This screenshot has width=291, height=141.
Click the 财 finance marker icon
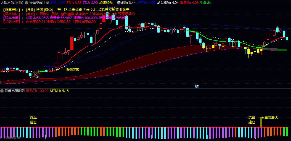[197, 86]
